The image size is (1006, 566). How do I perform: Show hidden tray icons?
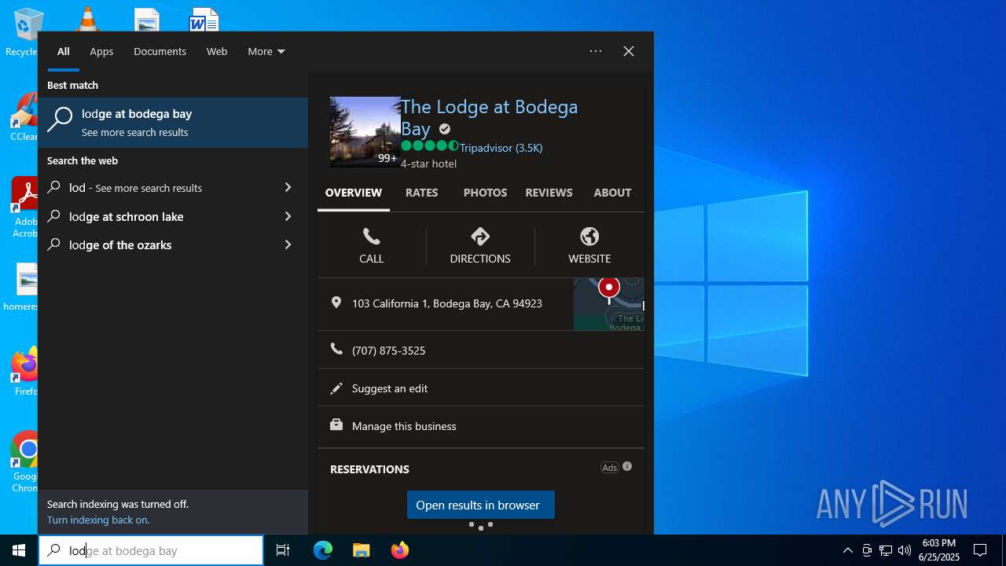click(848, 550)
